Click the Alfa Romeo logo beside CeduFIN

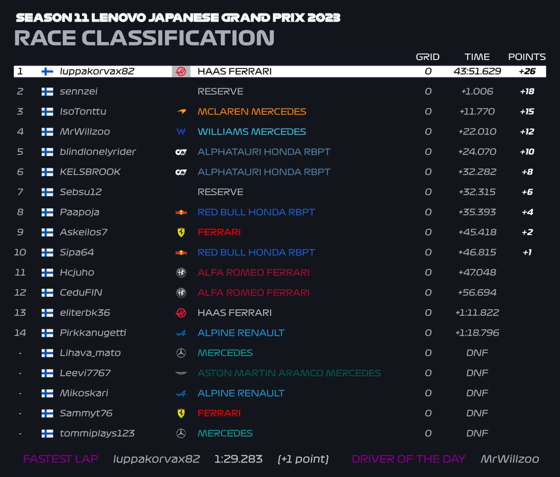pyautogui.click(x=181, y=293)
